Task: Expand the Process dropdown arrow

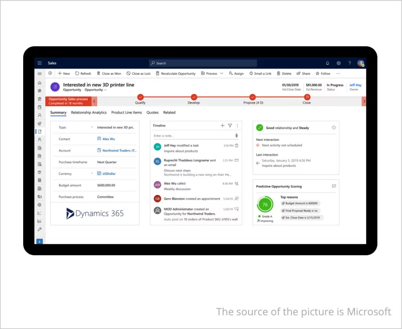Action: pos(221,73)
